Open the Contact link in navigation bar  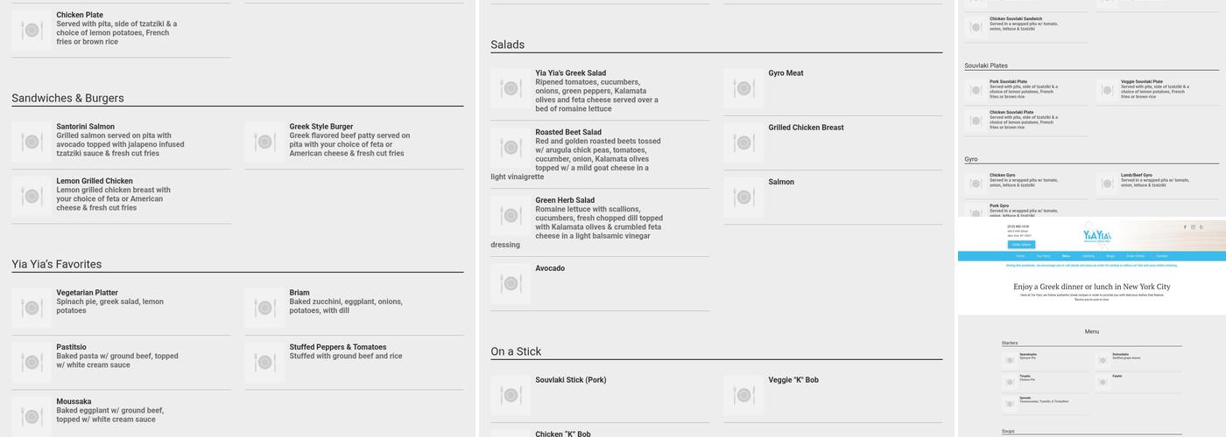1162,256
